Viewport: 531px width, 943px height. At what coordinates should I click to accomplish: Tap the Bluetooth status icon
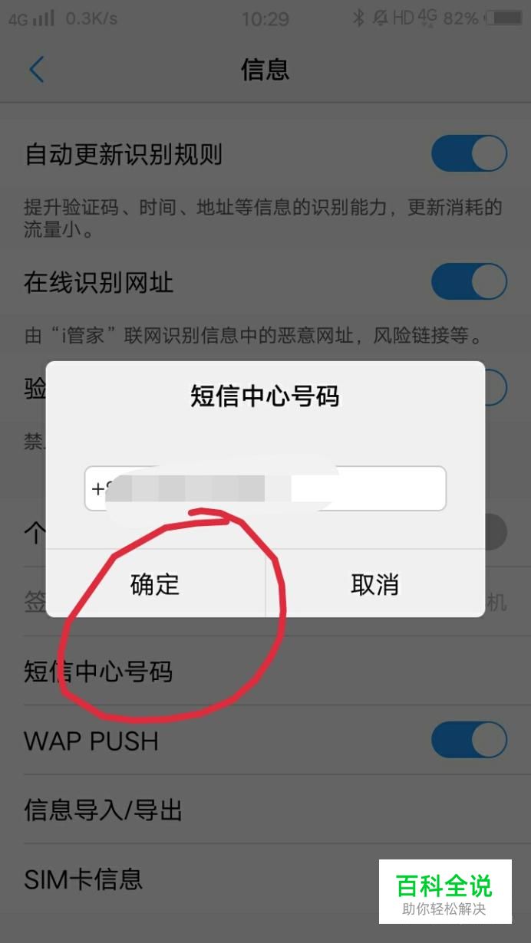pos(358,18)
